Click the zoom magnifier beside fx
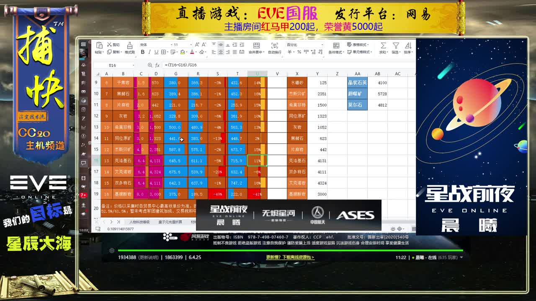The image size is (536, 301). coord(150,65)
